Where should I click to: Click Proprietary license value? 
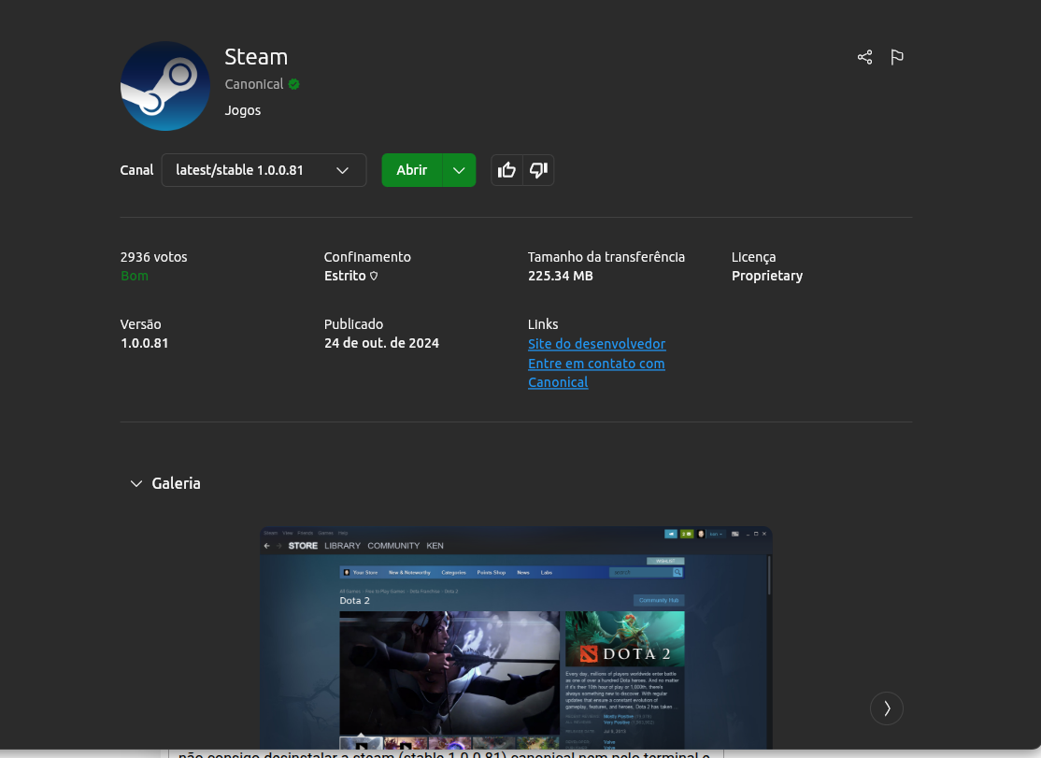click(767, 276)
